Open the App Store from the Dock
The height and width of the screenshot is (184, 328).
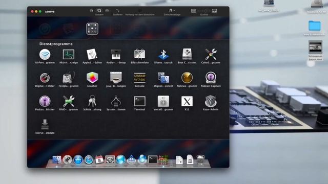[78, 160]
